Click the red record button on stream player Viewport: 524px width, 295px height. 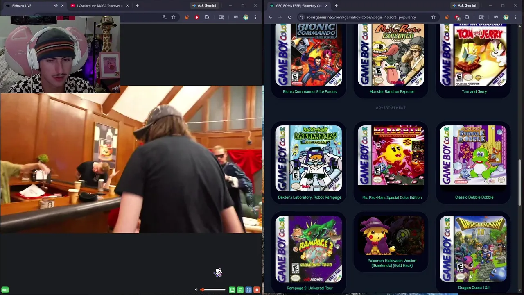click(x=257, y=290)
